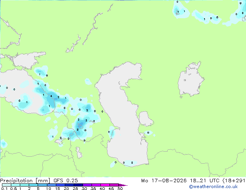The height and width of the screenshot is (190, 246).
Task: Click legend swatch between 45 and 50
Action: 114,185
